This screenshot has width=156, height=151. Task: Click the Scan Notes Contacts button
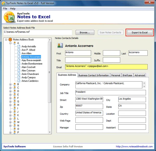click(110, 32)
